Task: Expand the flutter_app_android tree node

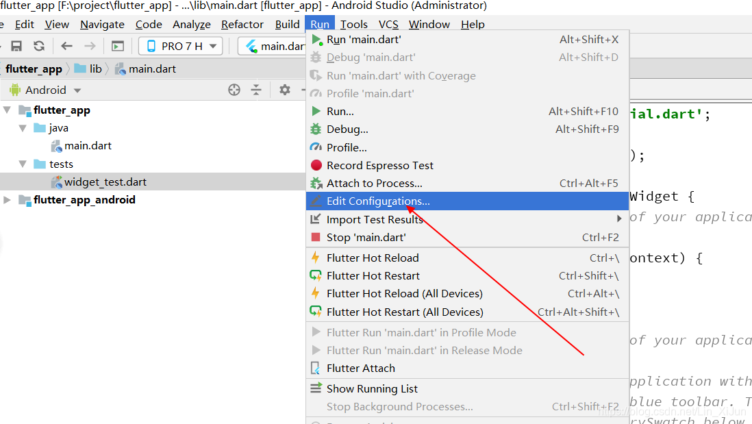Action: pos(8,199)
